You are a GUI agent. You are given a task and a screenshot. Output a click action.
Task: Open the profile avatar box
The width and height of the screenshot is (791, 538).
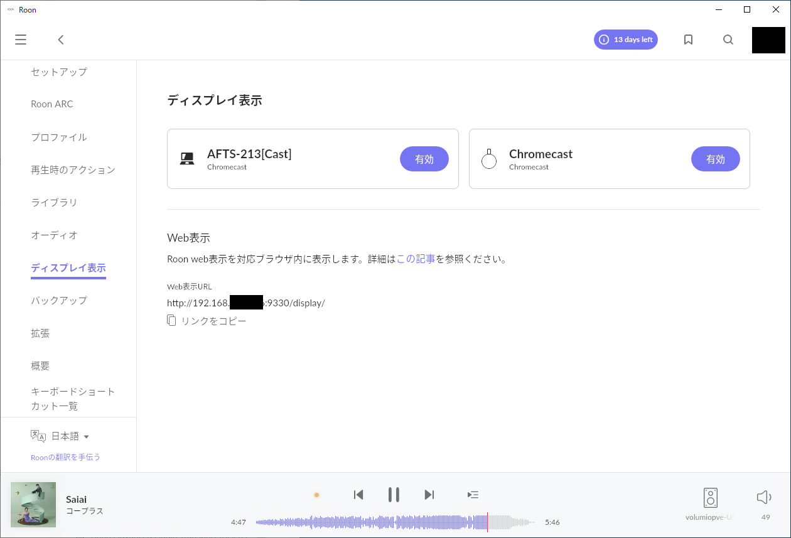pos(768,40)
